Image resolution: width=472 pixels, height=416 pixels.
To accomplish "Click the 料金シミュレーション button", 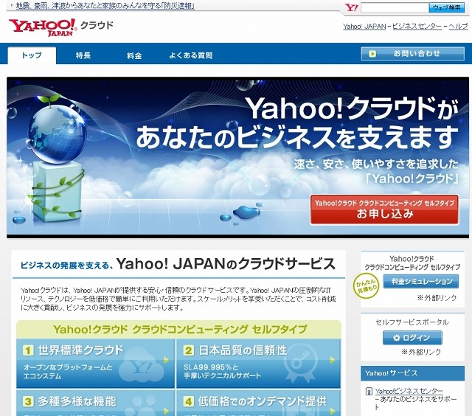I will coord(421,282).
